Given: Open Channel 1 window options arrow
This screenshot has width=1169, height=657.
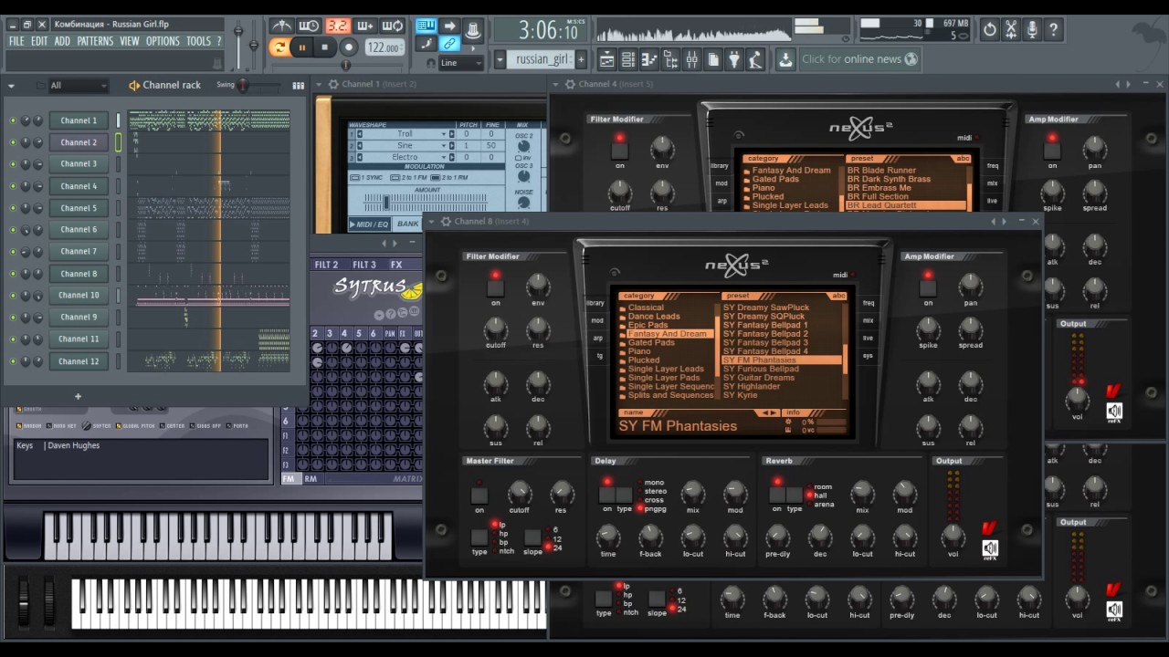Looking at the screenshot, I should (x=320, y=84).
